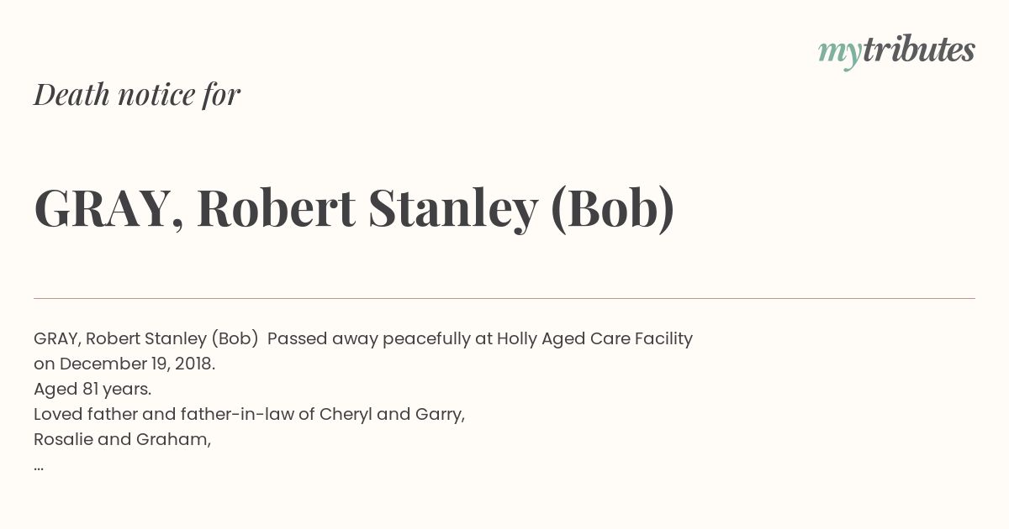This screenshot has height=529, width=1009.
Task: Click small "GRAY, Robert Stanley (Bob)" in body text
Action: (x=146, y=339)
